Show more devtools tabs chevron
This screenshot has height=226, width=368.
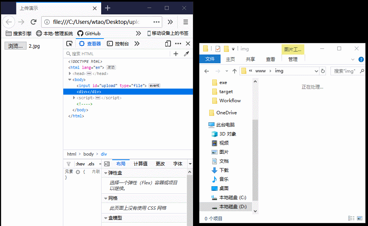[137, 44]
